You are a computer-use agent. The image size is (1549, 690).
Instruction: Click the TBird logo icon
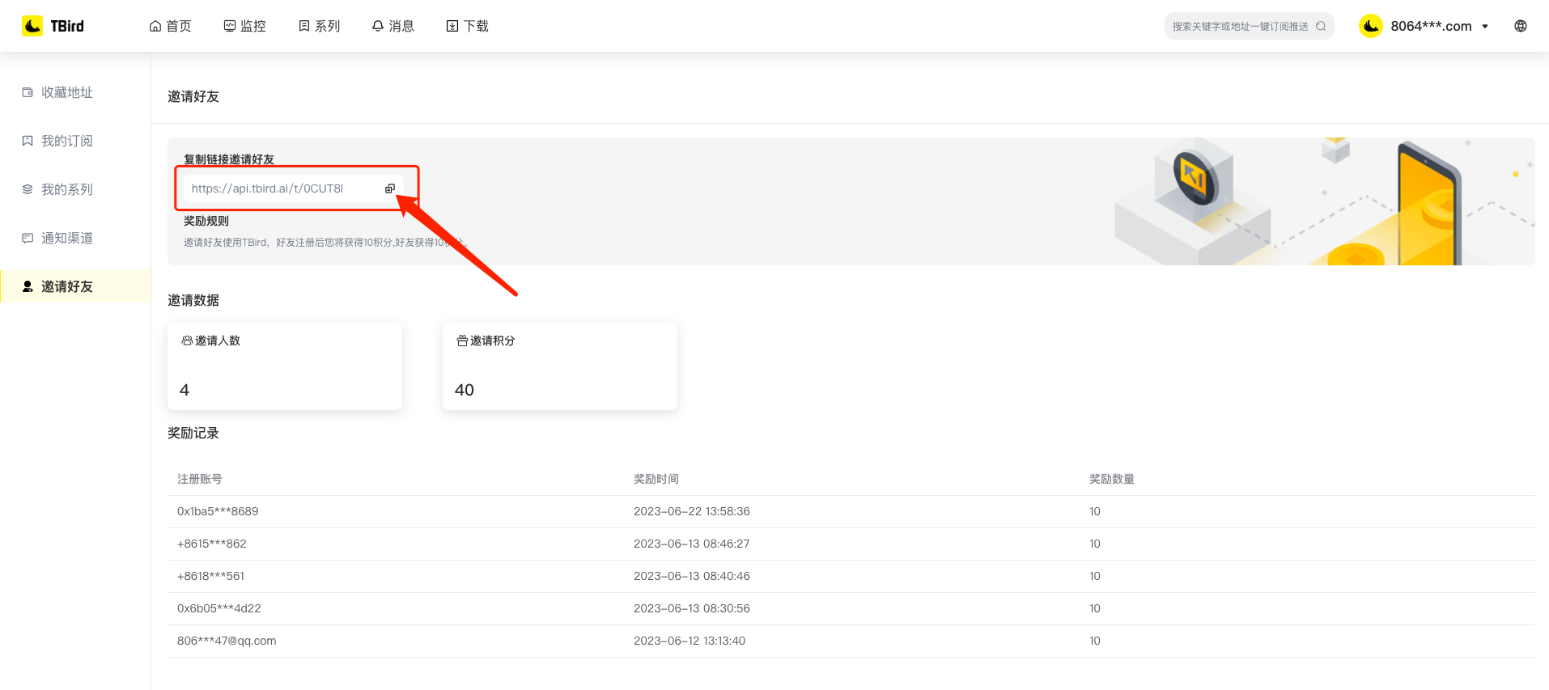tap(32, 26)
